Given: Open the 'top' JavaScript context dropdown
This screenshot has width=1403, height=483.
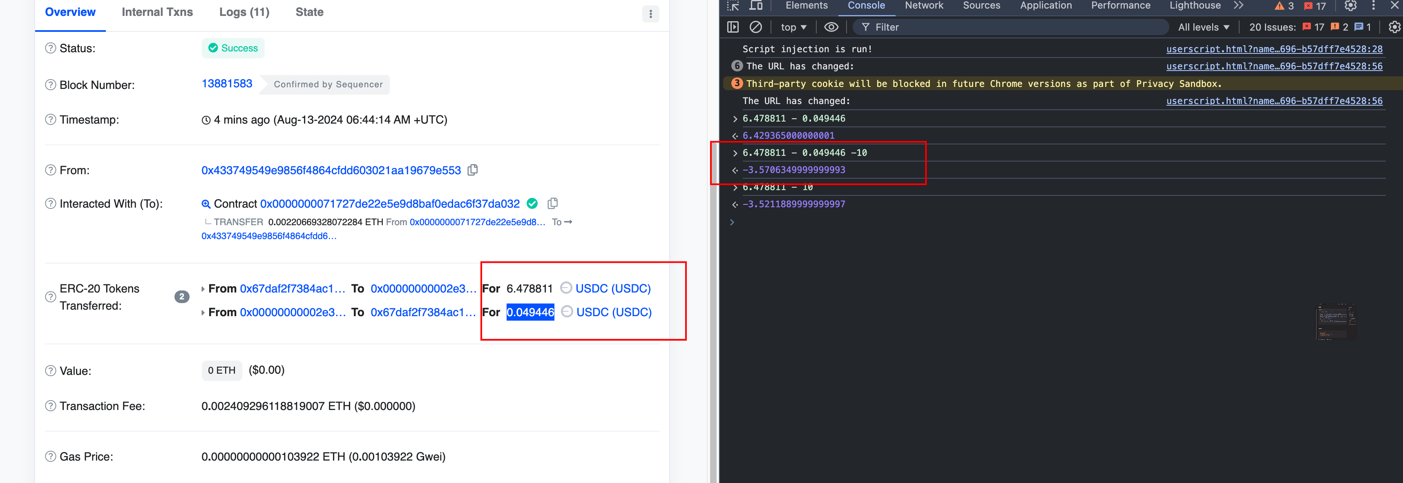Looking at the screenshot, I should click(793, 27).
